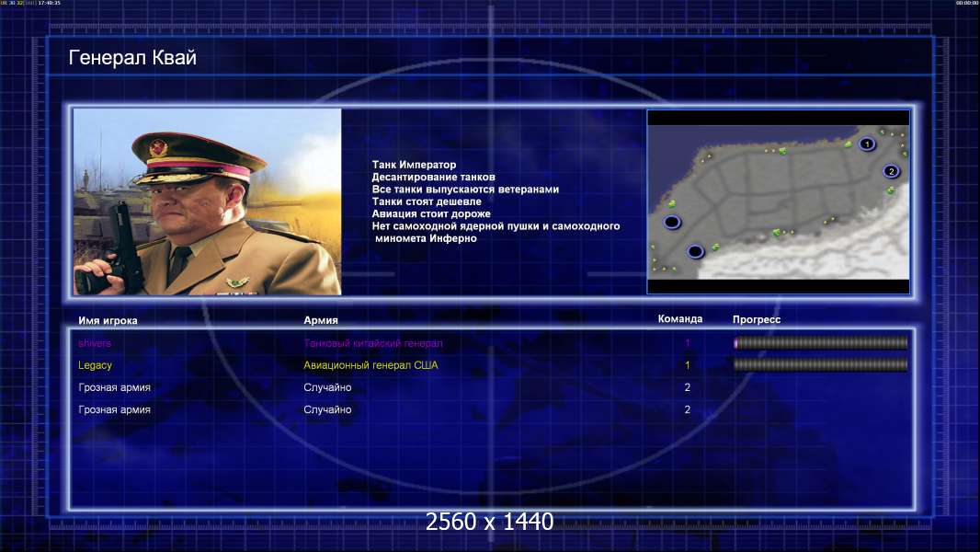Click the Армия column header
The image size is (980, 552).
tap(321, 320)
